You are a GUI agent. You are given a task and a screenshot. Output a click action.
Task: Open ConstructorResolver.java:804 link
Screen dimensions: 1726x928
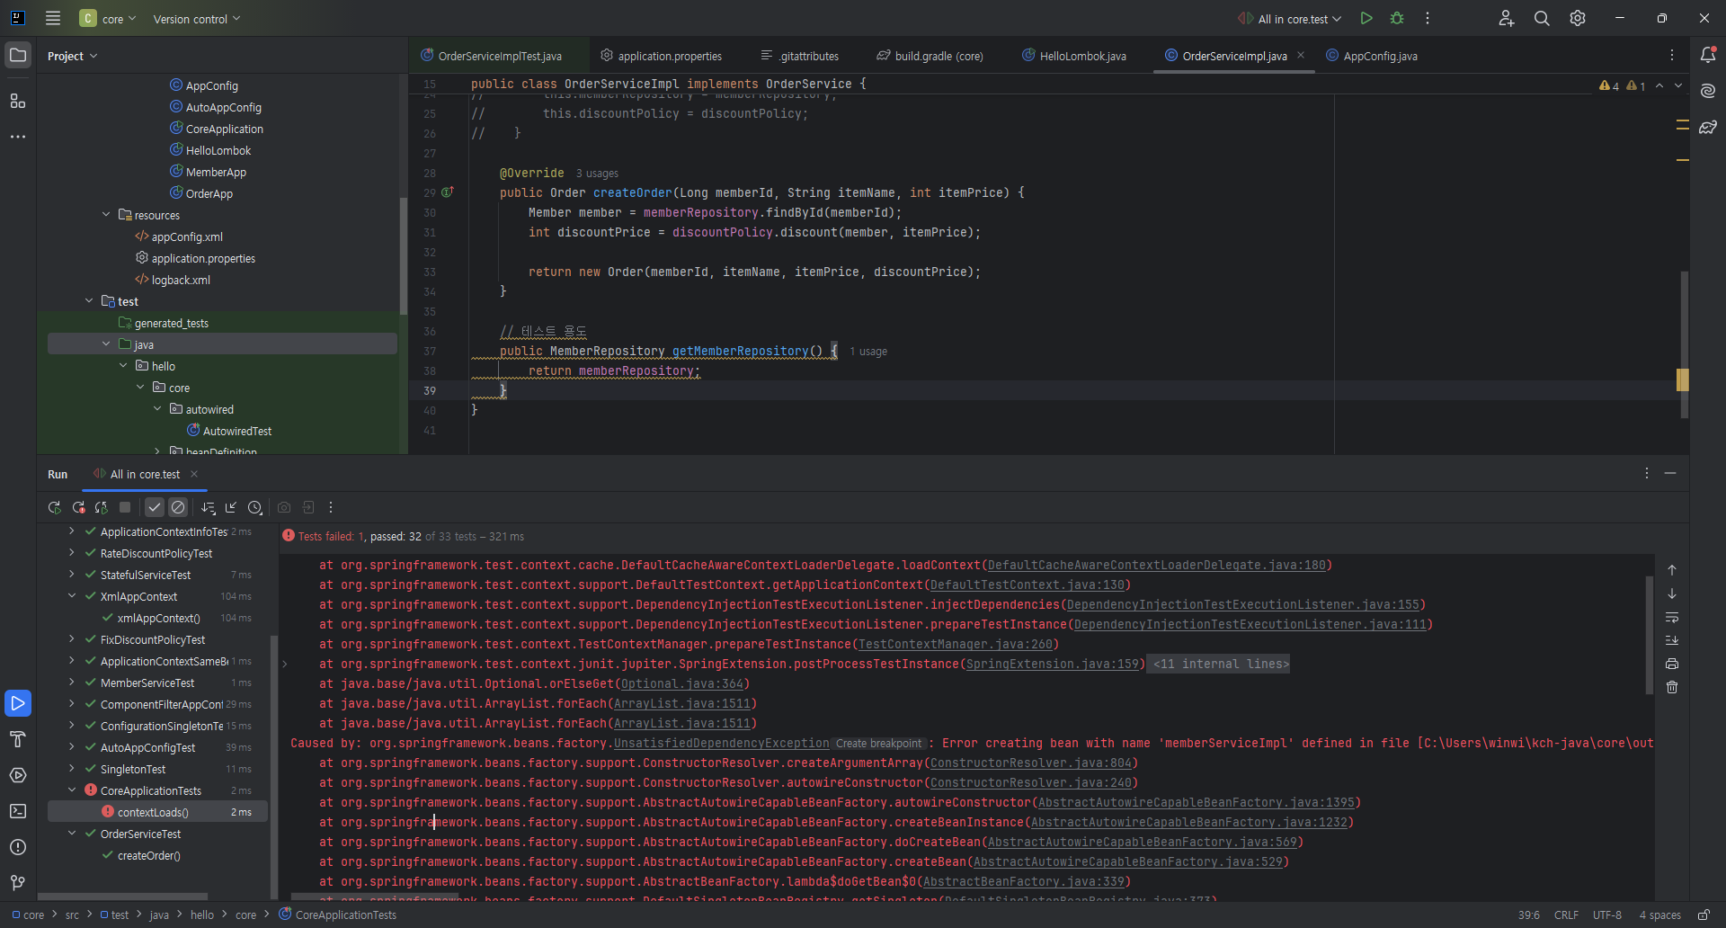click(1031, 763)
